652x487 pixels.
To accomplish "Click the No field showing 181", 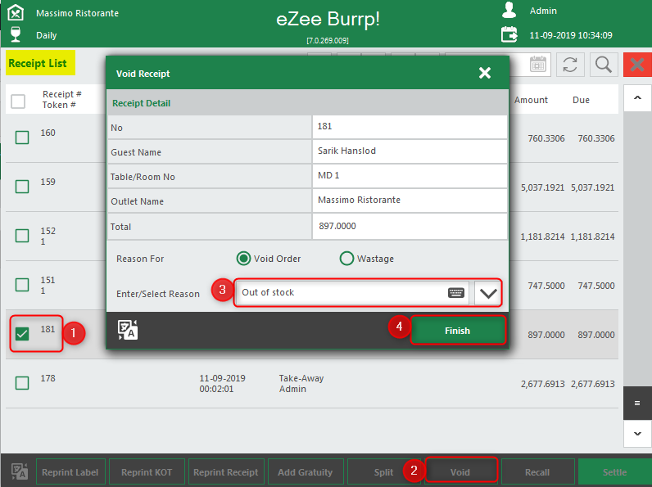I will coord(410,127).
